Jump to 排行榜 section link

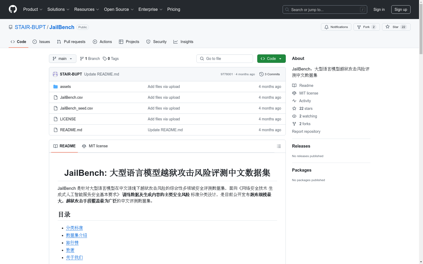tap(72, 243)
